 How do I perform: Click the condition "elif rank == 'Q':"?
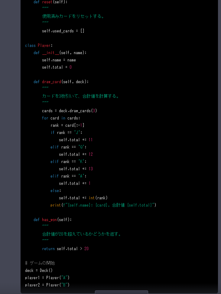coord(68,147)
